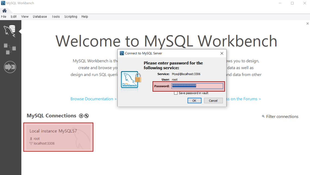310x175 pixels.
Task: Maximize the MySQL Workbench window
Action: coord(292,3)
